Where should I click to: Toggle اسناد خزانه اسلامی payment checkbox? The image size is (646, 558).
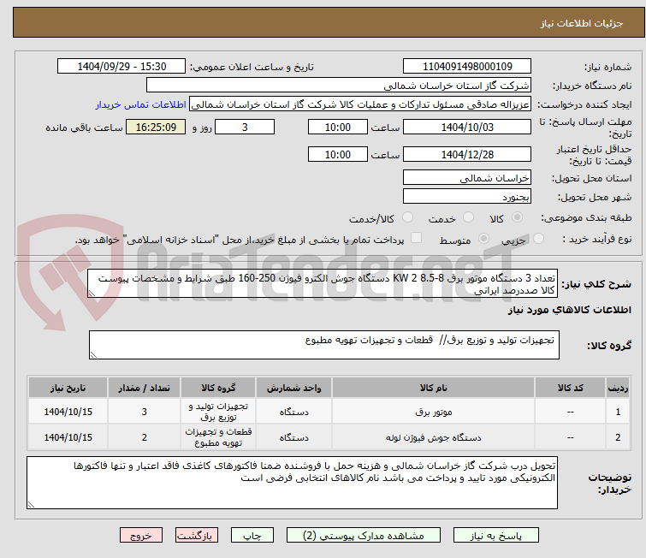[417, 237]
